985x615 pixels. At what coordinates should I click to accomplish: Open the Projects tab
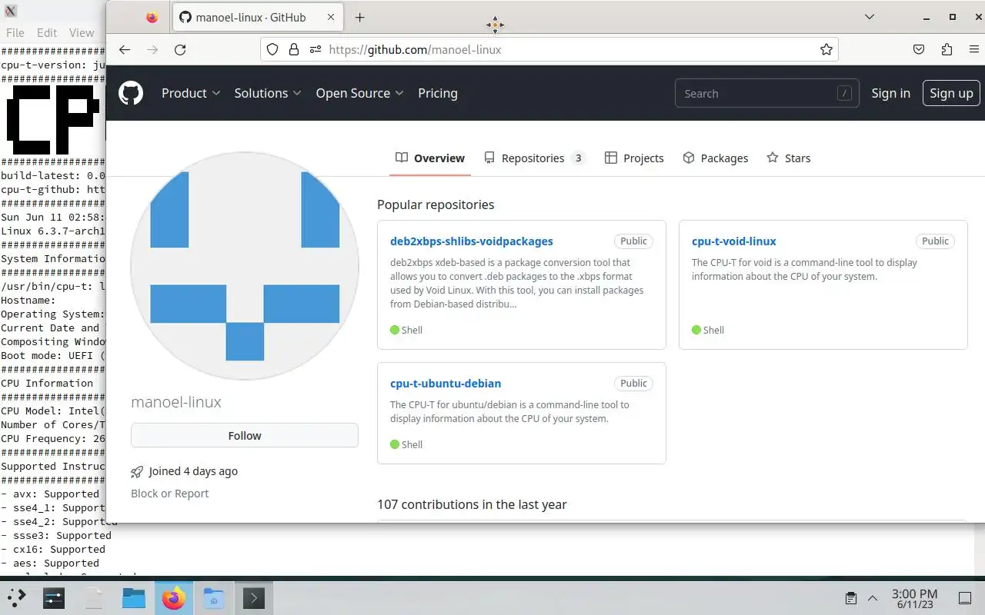(634, 158)
